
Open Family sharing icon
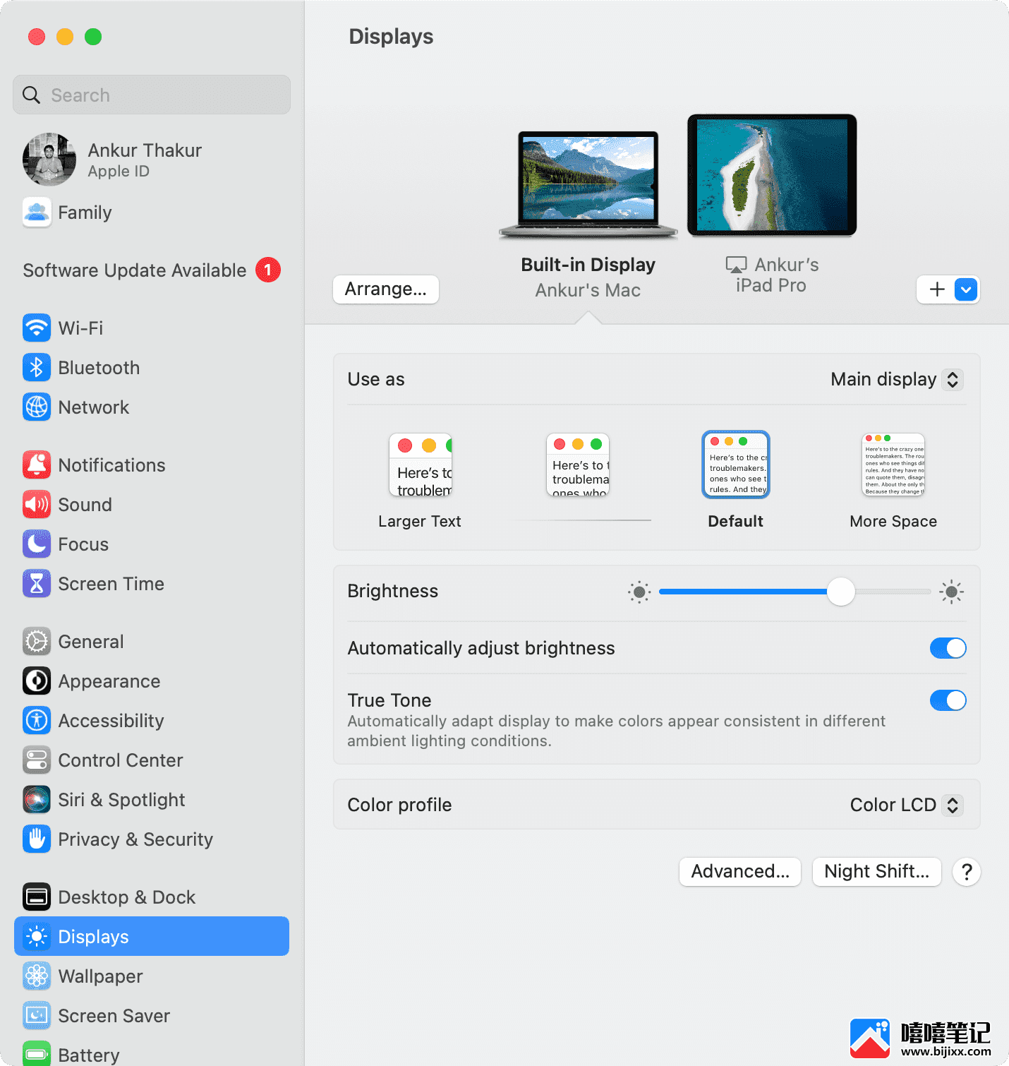tap(37, 212)
